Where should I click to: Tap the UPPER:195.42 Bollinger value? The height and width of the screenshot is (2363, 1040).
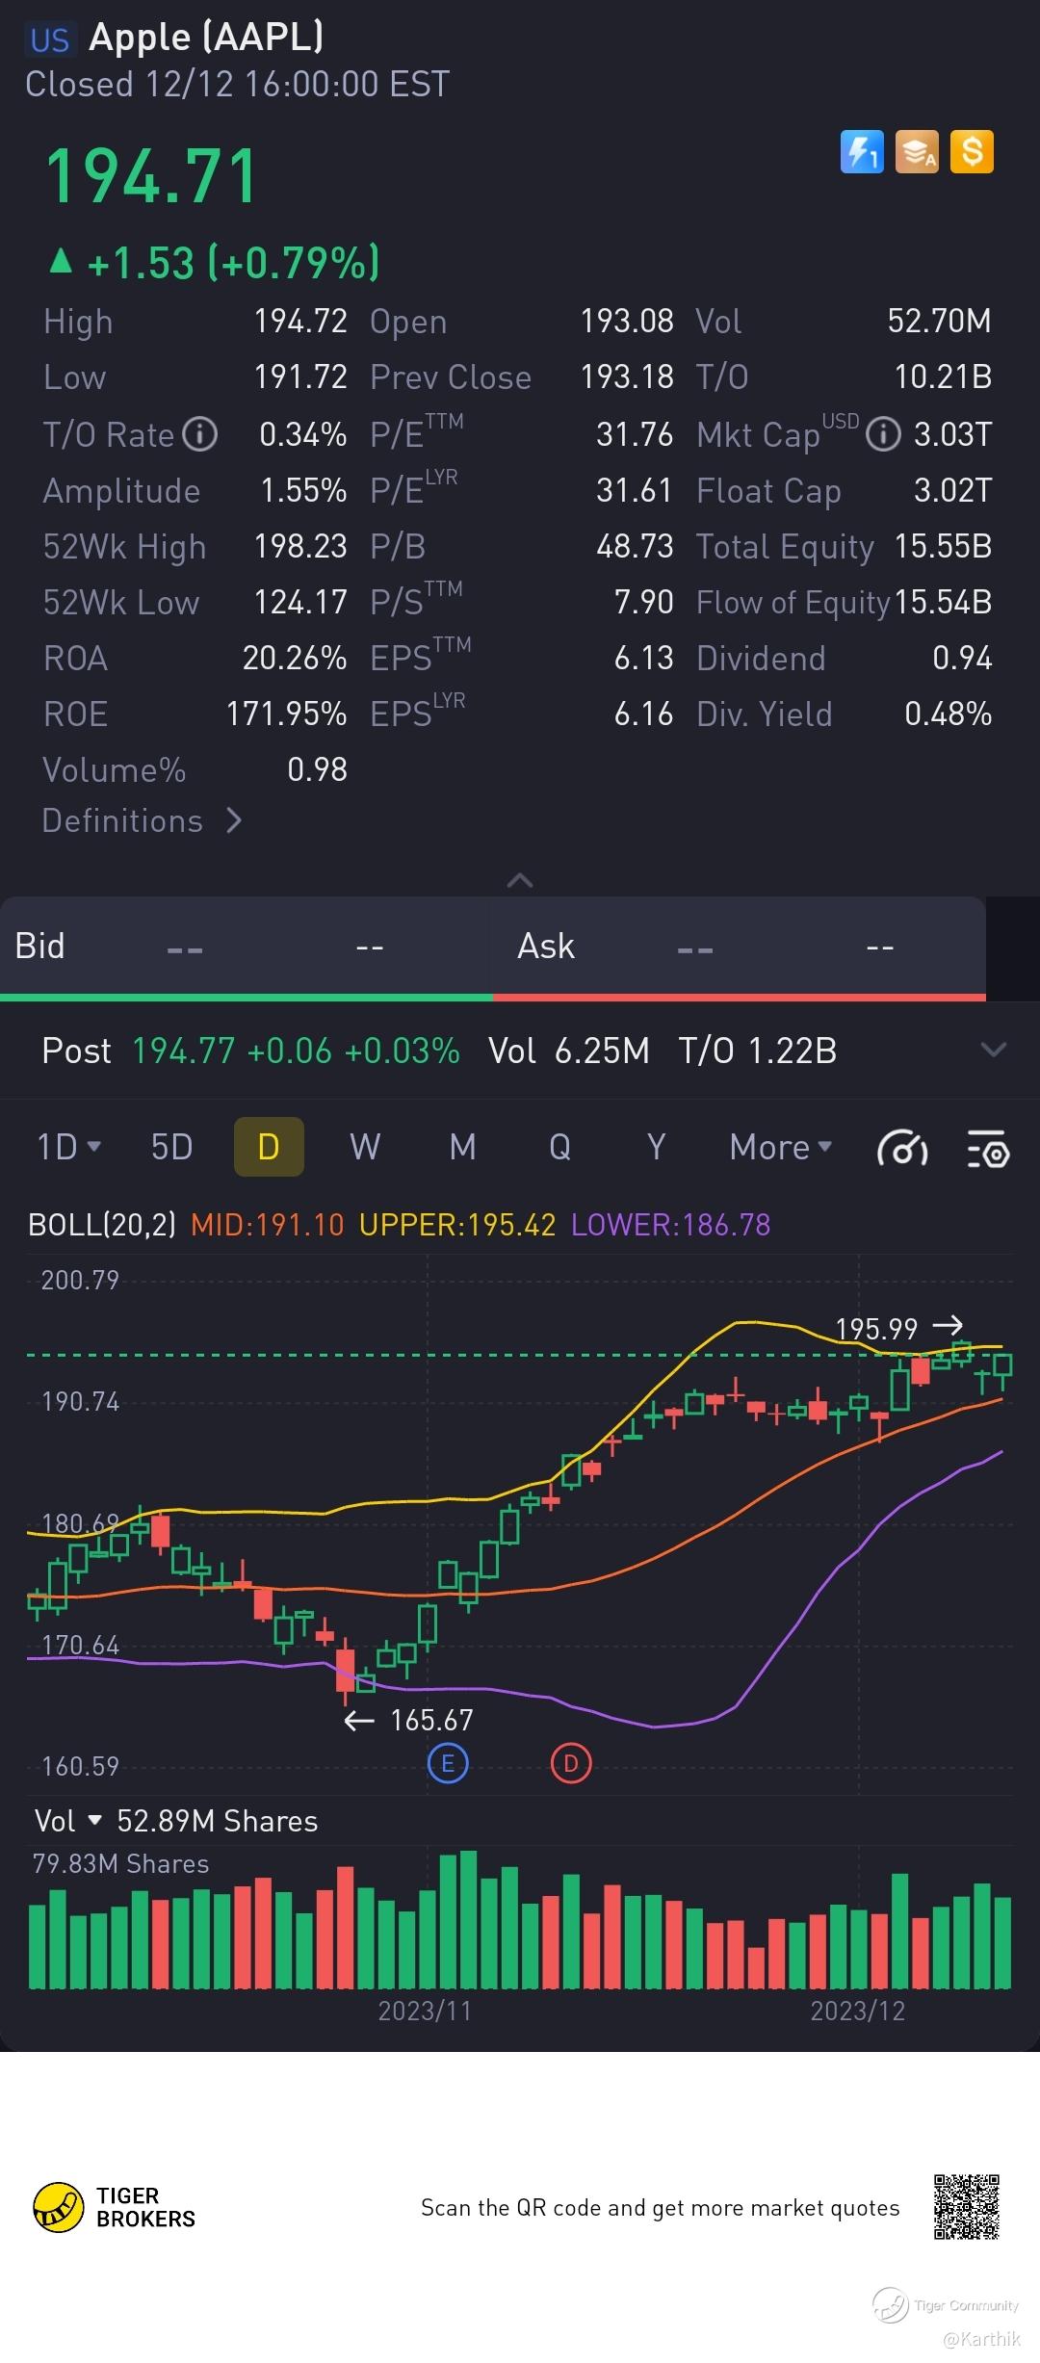(457, 1225)
